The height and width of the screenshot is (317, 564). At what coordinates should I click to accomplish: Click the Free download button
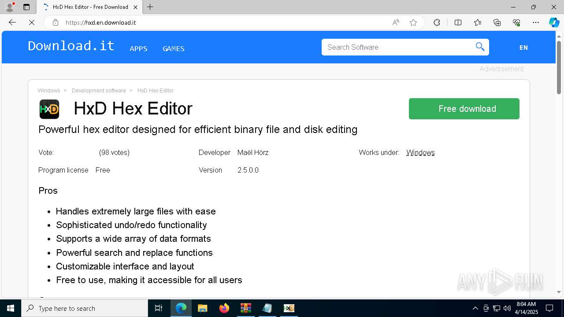coord(464,109)
